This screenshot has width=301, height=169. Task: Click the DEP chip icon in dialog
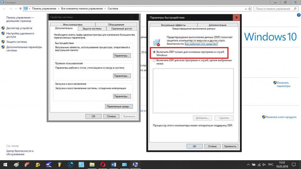coord(157,42)
